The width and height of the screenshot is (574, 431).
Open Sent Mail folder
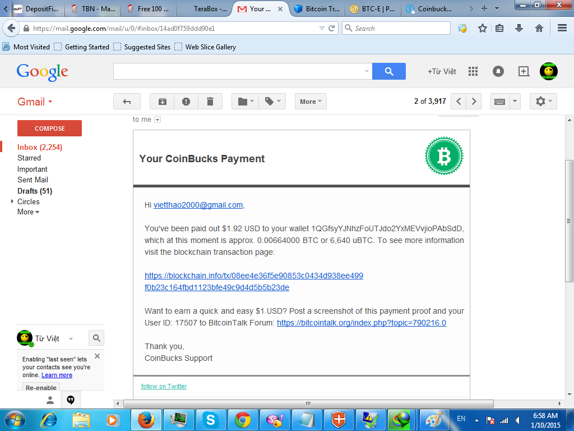coord(33,180)
